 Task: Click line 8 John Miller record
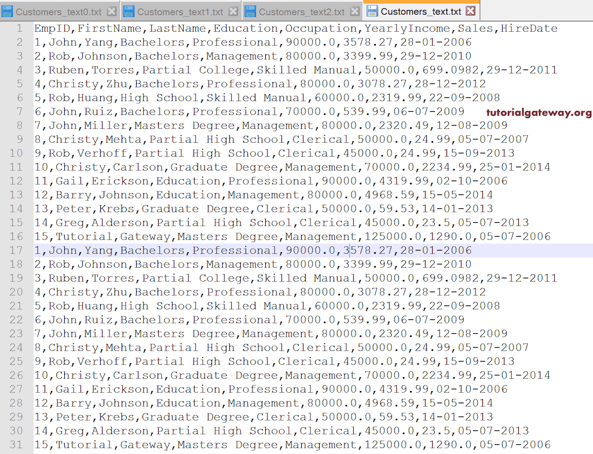click(271, 126)
